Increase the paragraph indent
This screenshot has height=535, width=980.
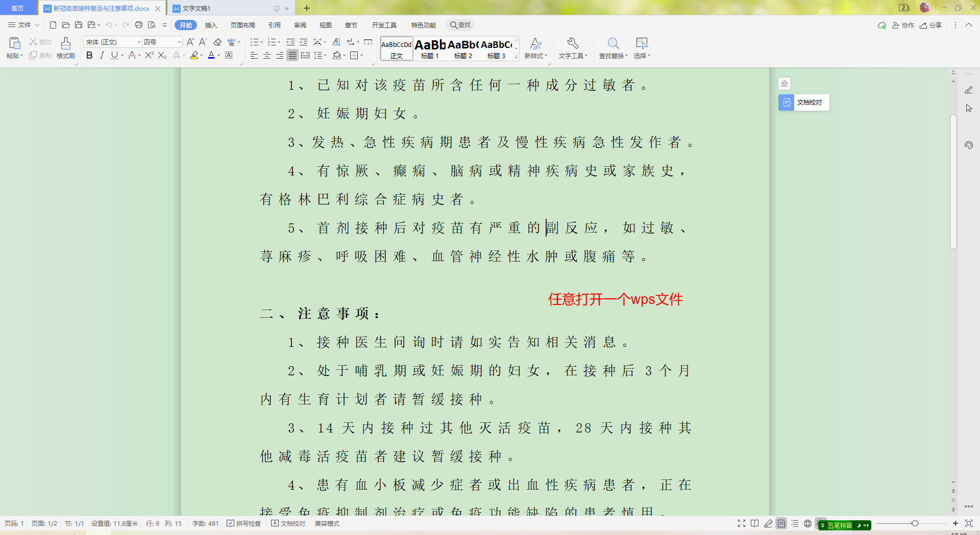tap(303, 42)
